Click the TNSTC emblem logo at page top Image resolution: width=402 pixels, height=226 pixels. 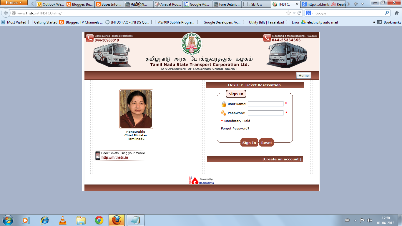191,44
